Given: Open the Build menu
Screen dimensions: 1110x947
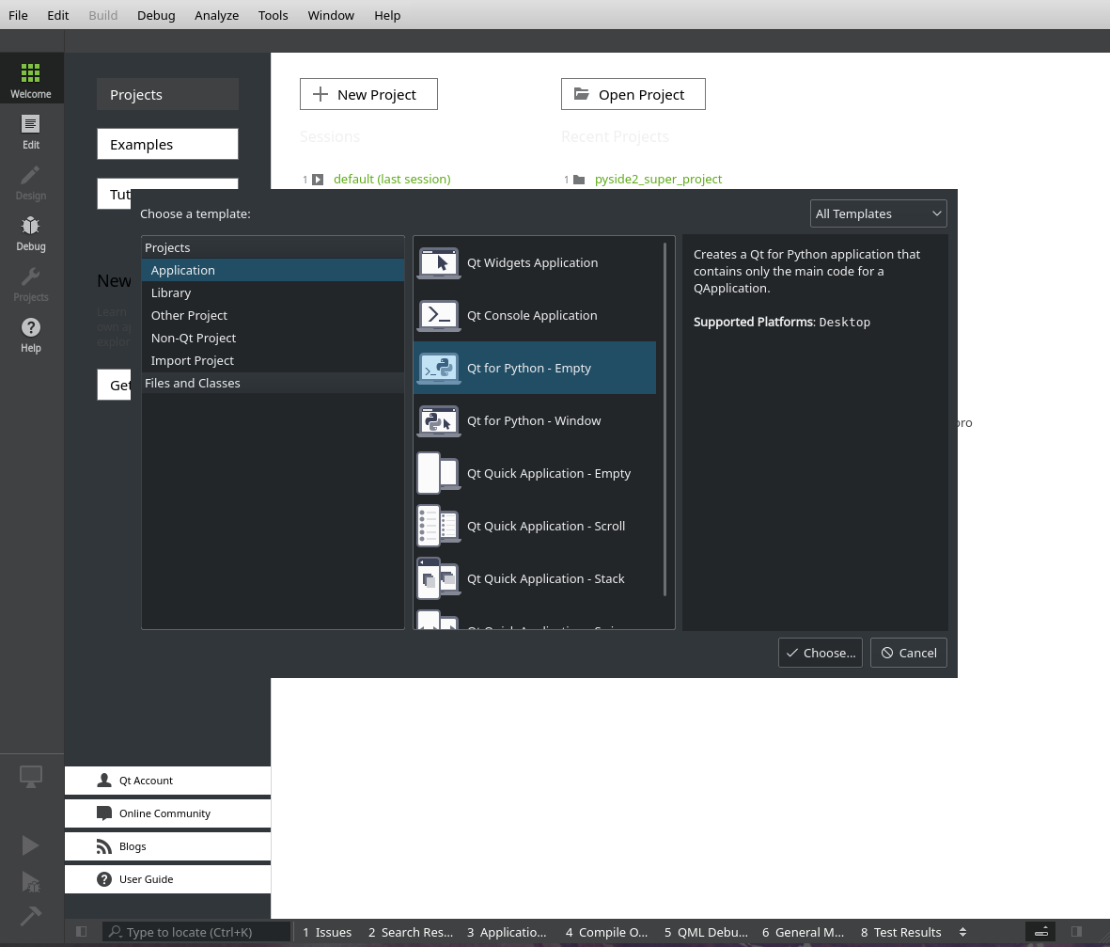Looking at the screenshot, I should point(103,15).
